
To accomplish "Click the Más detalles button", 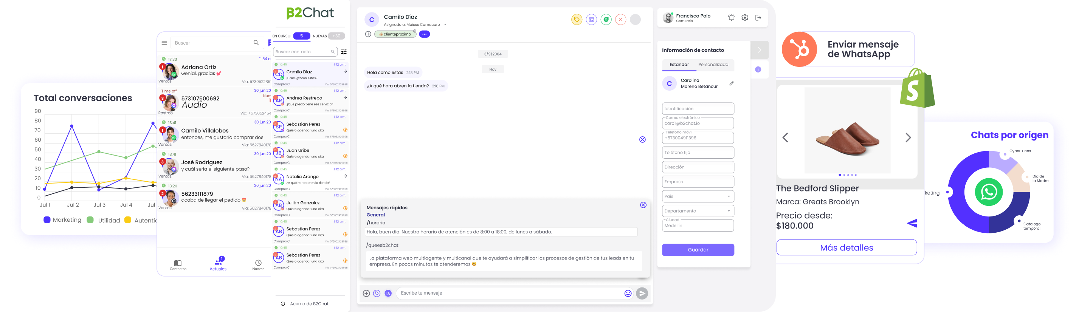I will [x=846, y=247].
